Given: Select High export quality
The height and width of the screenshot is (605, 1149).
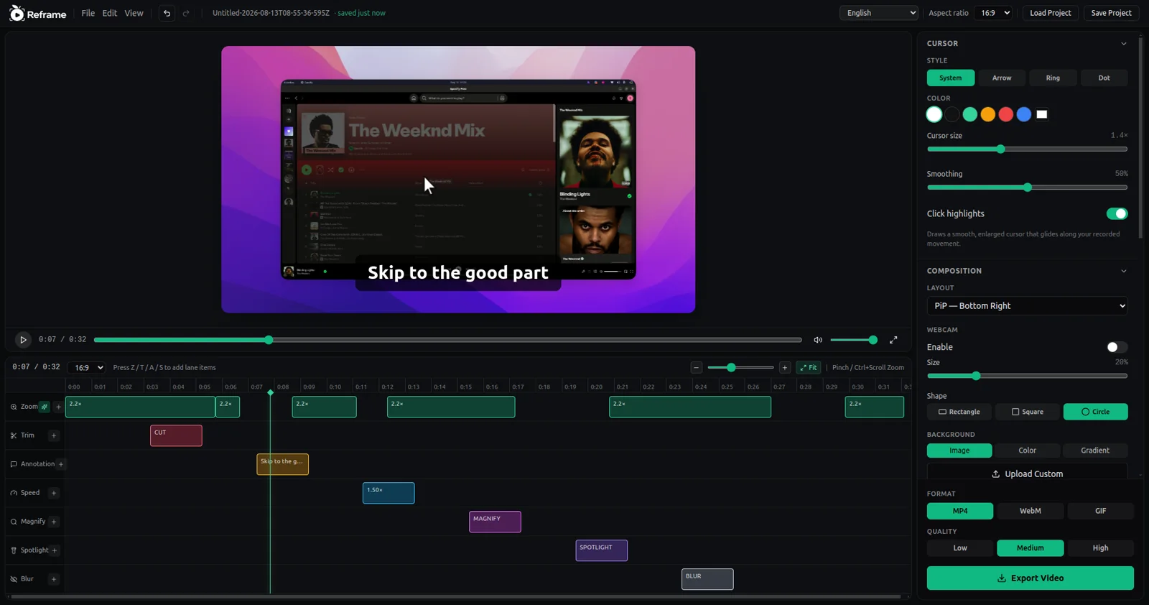Looking at the screenshot, I should coord(1100,548).
